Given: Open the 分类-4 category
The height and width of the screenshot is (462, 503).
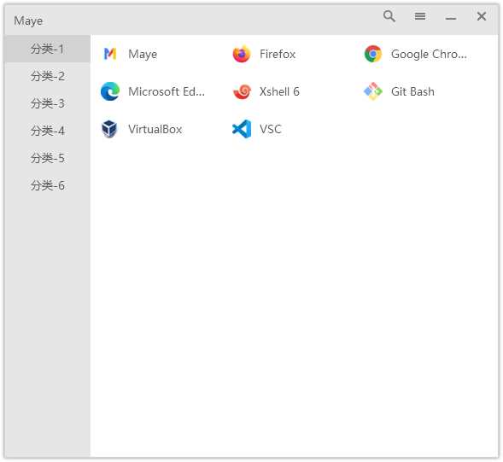Looking at the screenshot, I should (x=48, y=131).
